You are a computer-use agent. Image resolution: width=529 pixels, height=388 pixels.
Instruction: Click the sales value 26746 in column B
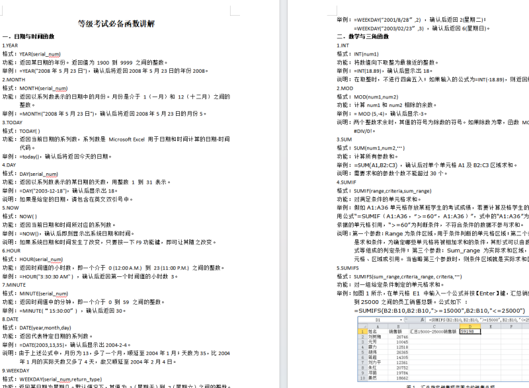(402, 336)
